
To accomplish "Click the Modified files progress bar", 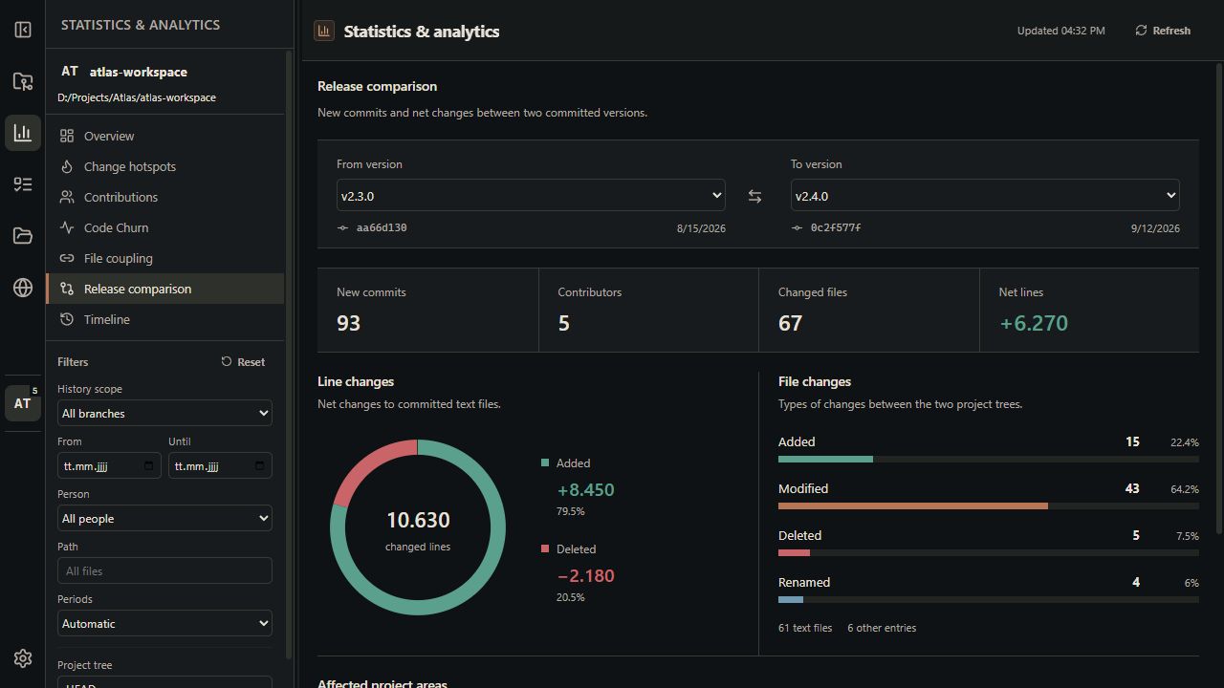I will pyautogui.click(x=988, y=506).
